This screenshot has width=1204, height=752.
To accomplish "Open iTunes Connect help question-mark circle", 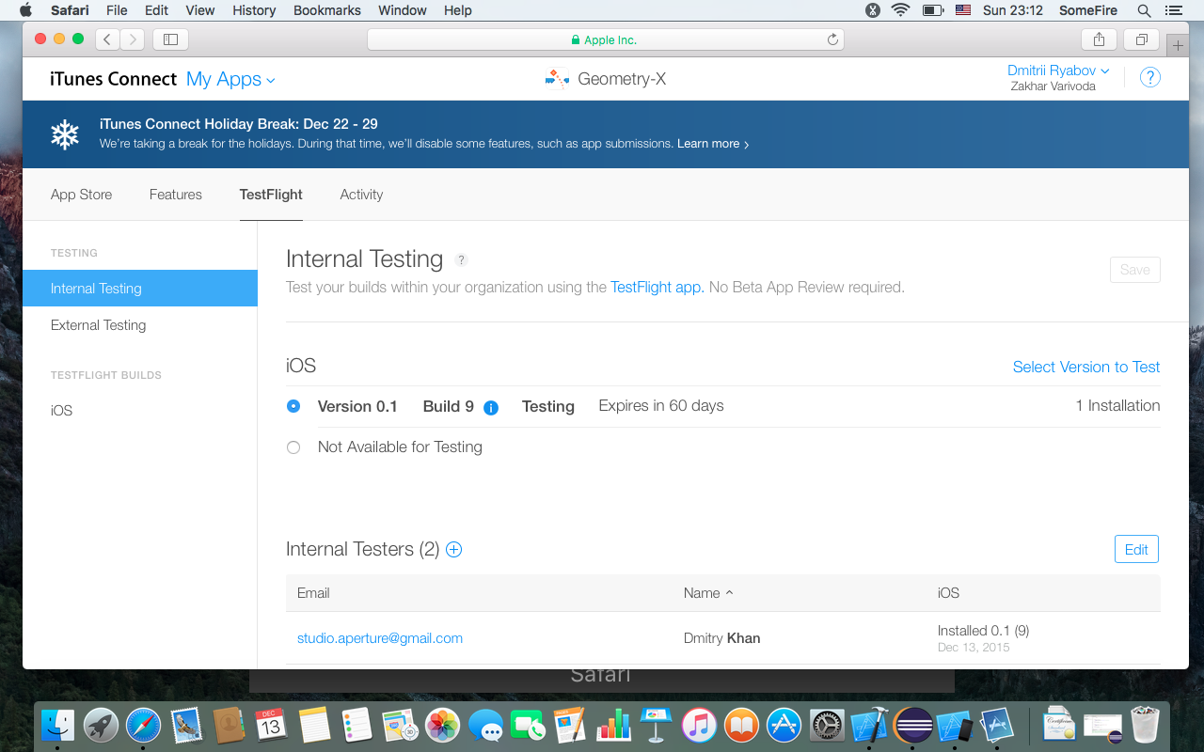I will (1149, 78).
